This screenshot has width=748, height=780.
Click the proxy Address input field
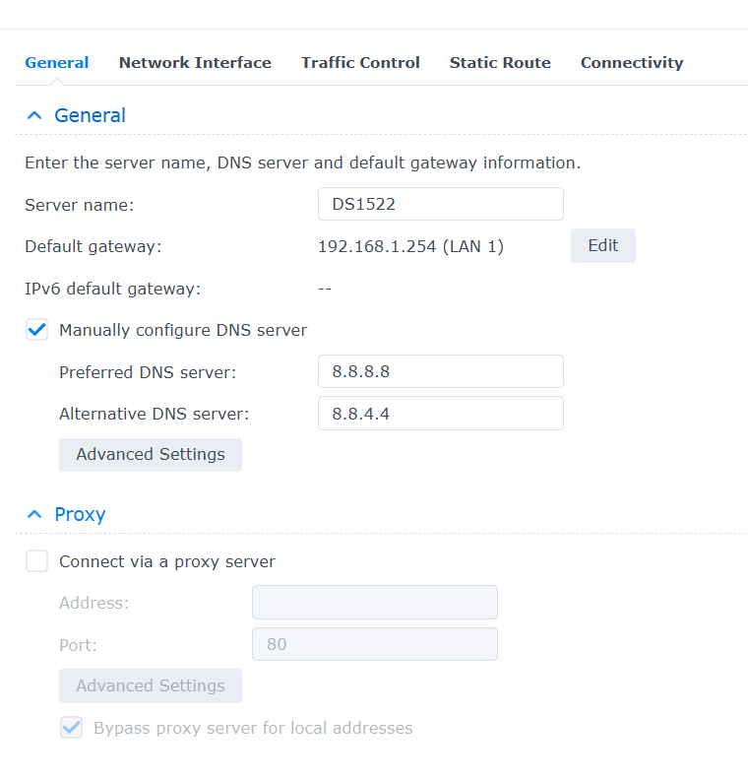[375, 603]
